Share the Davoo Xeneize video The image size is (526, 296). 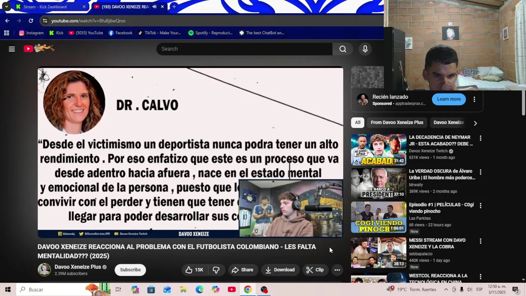pyautogui.click(x=242, y=270)
